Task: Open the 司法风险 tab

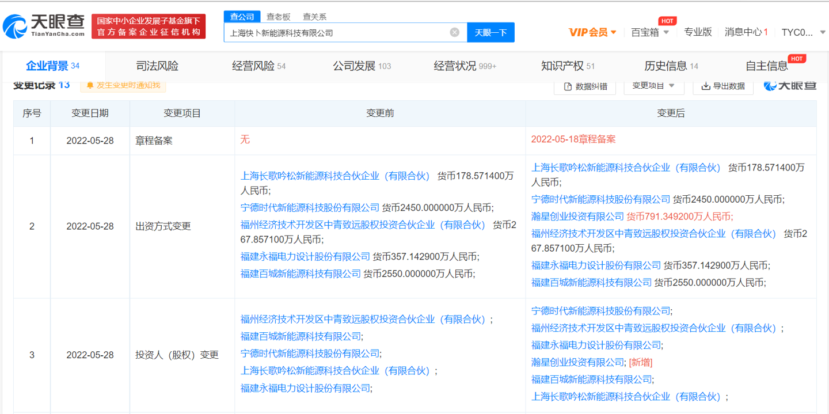Action: (157, 66)
